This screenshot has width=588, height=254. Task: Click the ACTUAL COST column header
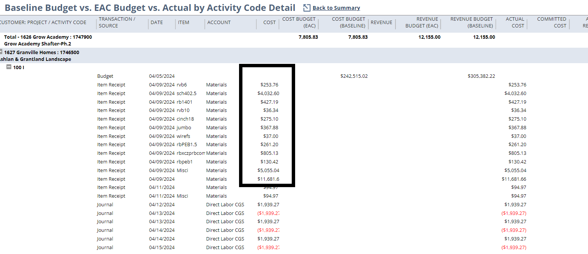tap(515, 22)
